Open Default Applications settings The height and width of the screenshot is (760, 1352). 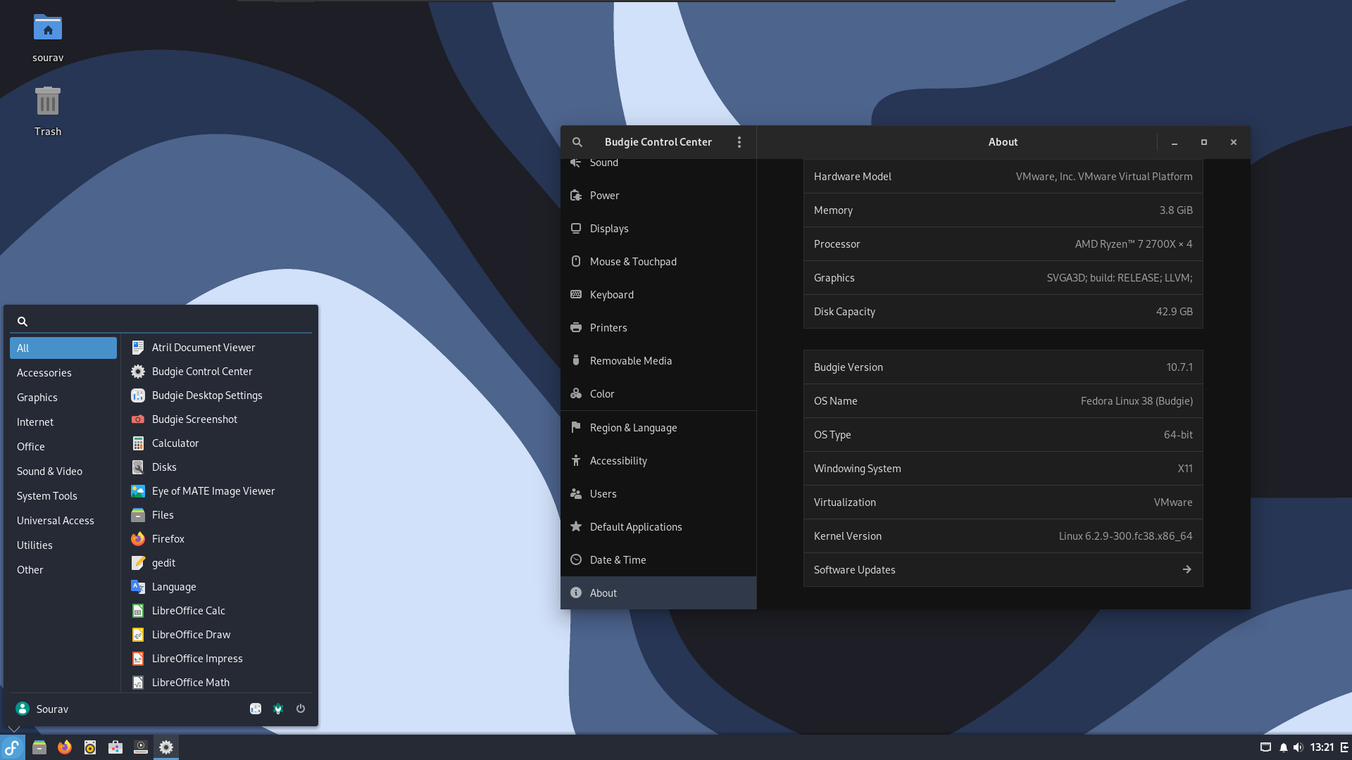click(x=636, y=526)
